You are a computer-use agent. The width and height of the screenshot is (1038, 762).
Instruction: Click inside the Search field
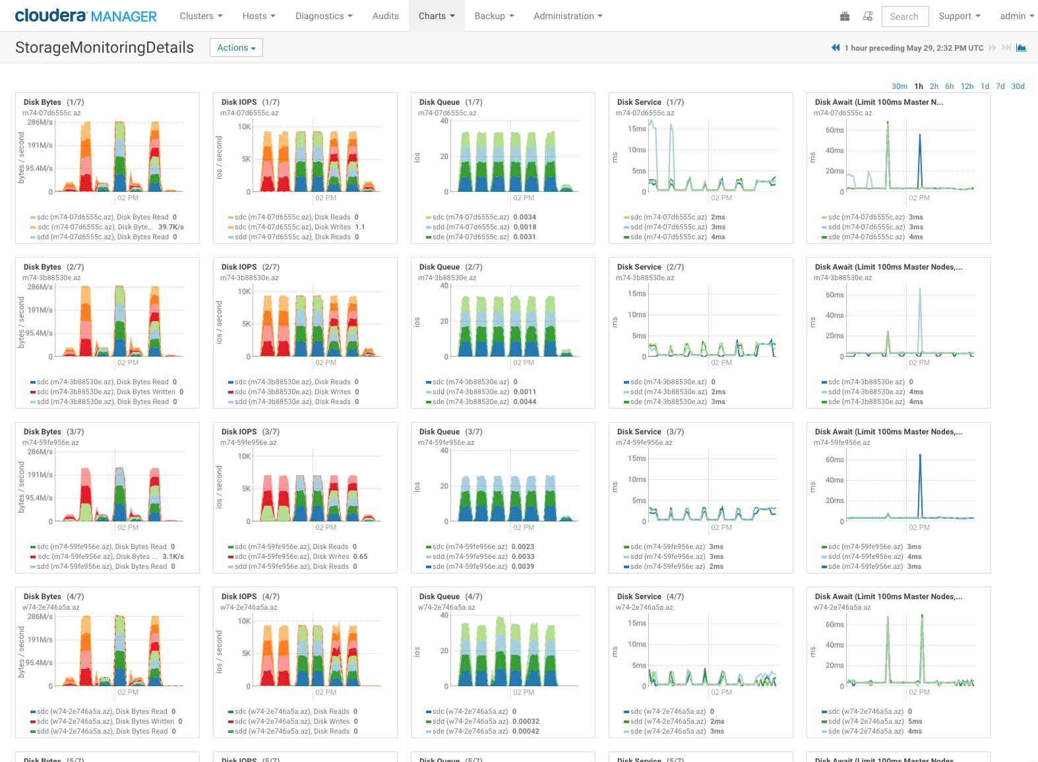pos(905,16)
